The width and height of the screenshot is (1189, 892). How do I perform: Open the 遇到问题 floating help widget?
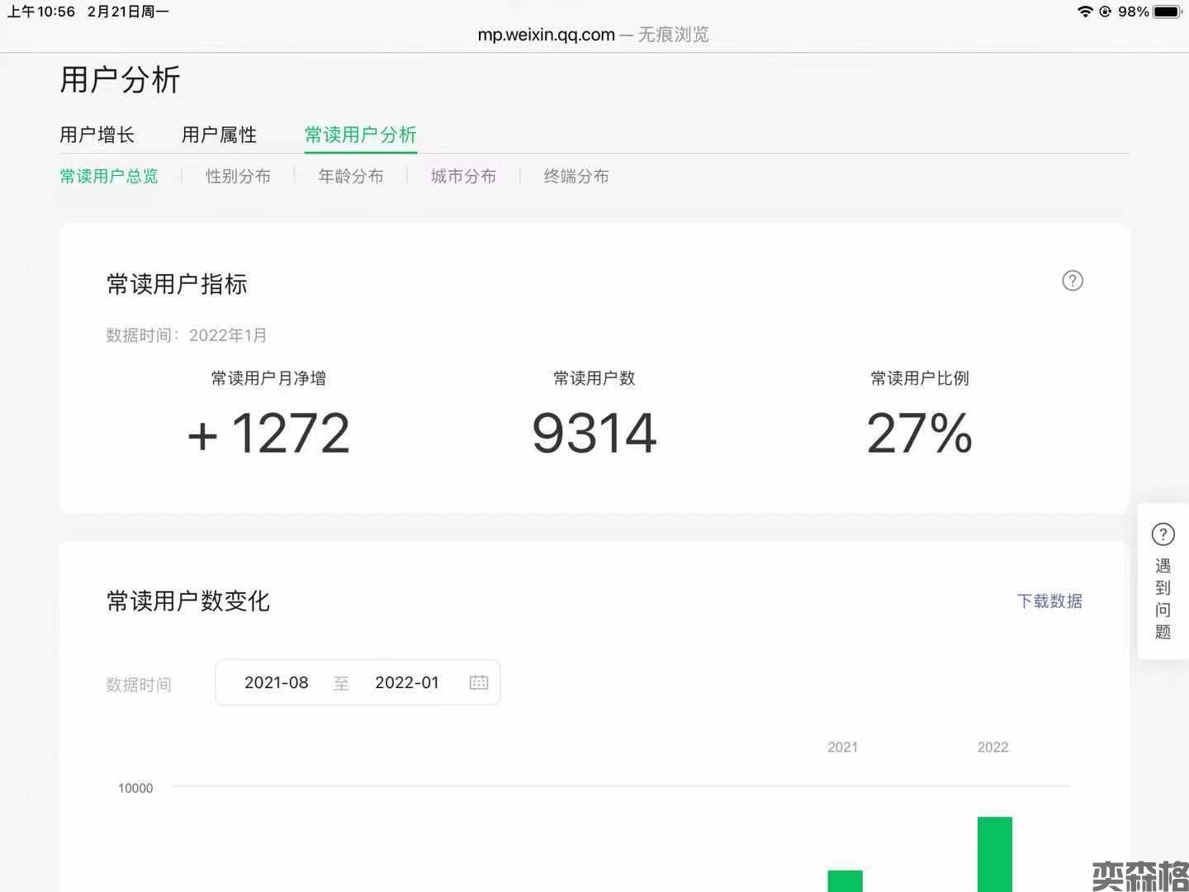(x=1163, y=581)
